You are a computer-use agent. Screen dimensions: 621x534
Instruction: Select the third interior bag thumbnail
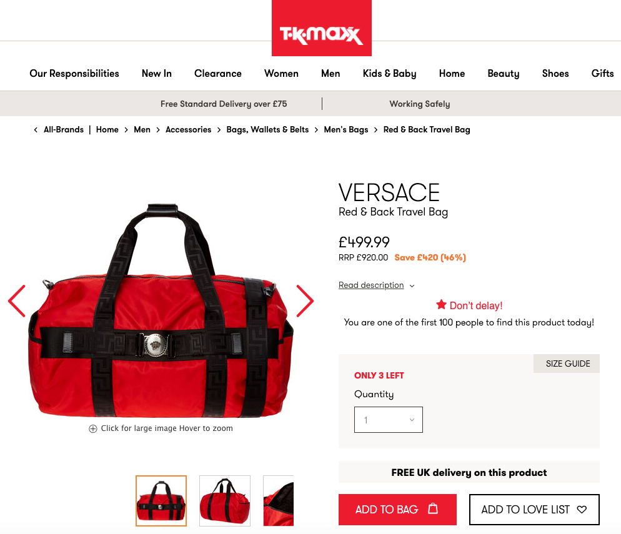tap(279, 501)
